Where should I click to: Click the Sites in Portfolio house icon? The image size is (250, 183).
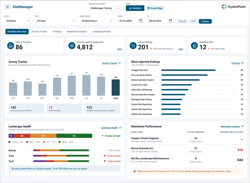coord(11,46)
